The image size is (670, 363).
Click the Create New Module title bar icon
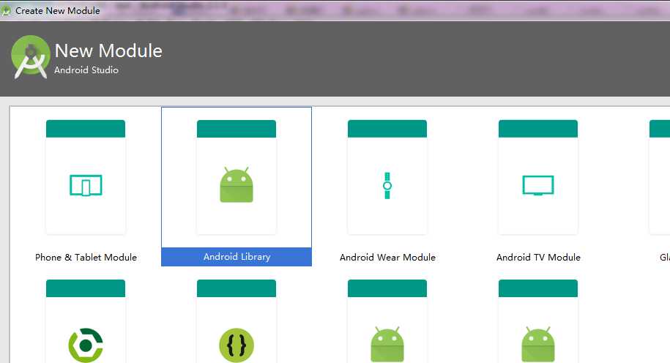click(6, 10)
